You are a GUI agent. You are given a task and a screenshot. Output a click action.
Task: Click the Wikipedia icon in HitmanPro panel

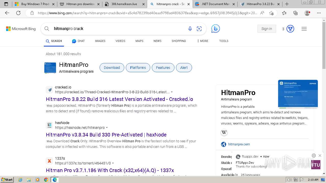click(224, 132)
